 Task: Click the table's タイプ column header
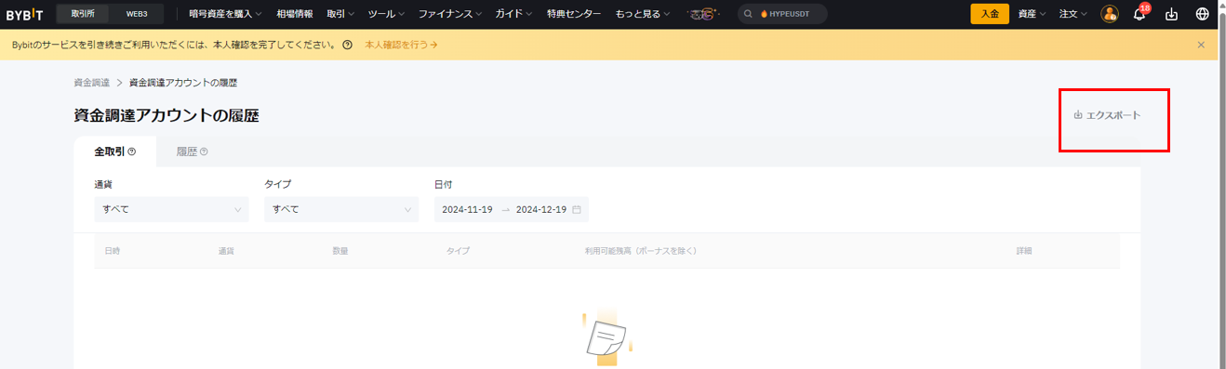458,251
